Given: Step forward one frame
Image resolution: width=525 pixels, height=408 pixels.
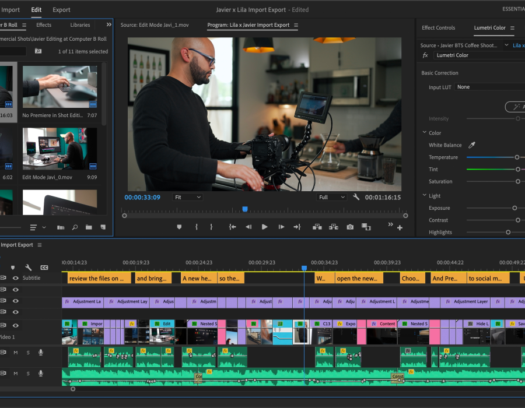Looking at the screenshot, I should click(x=281, y=227).
